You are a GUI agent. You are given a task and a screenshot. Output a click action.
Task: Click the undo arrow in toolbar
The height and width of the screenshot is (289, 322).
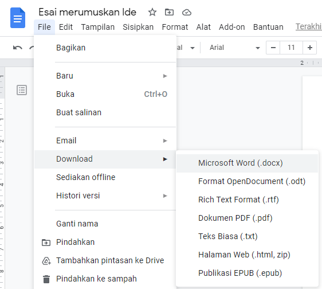(x=17, y=48)
